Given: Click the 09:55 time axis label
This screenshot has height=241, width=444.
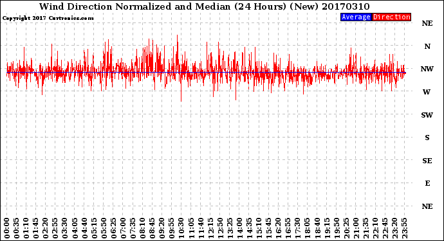Looking at the screenshot, I should point(172,228).
